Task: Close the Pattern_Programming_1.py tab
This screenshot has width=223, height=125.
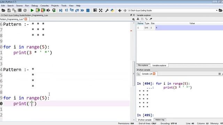Action: [26, 19]
